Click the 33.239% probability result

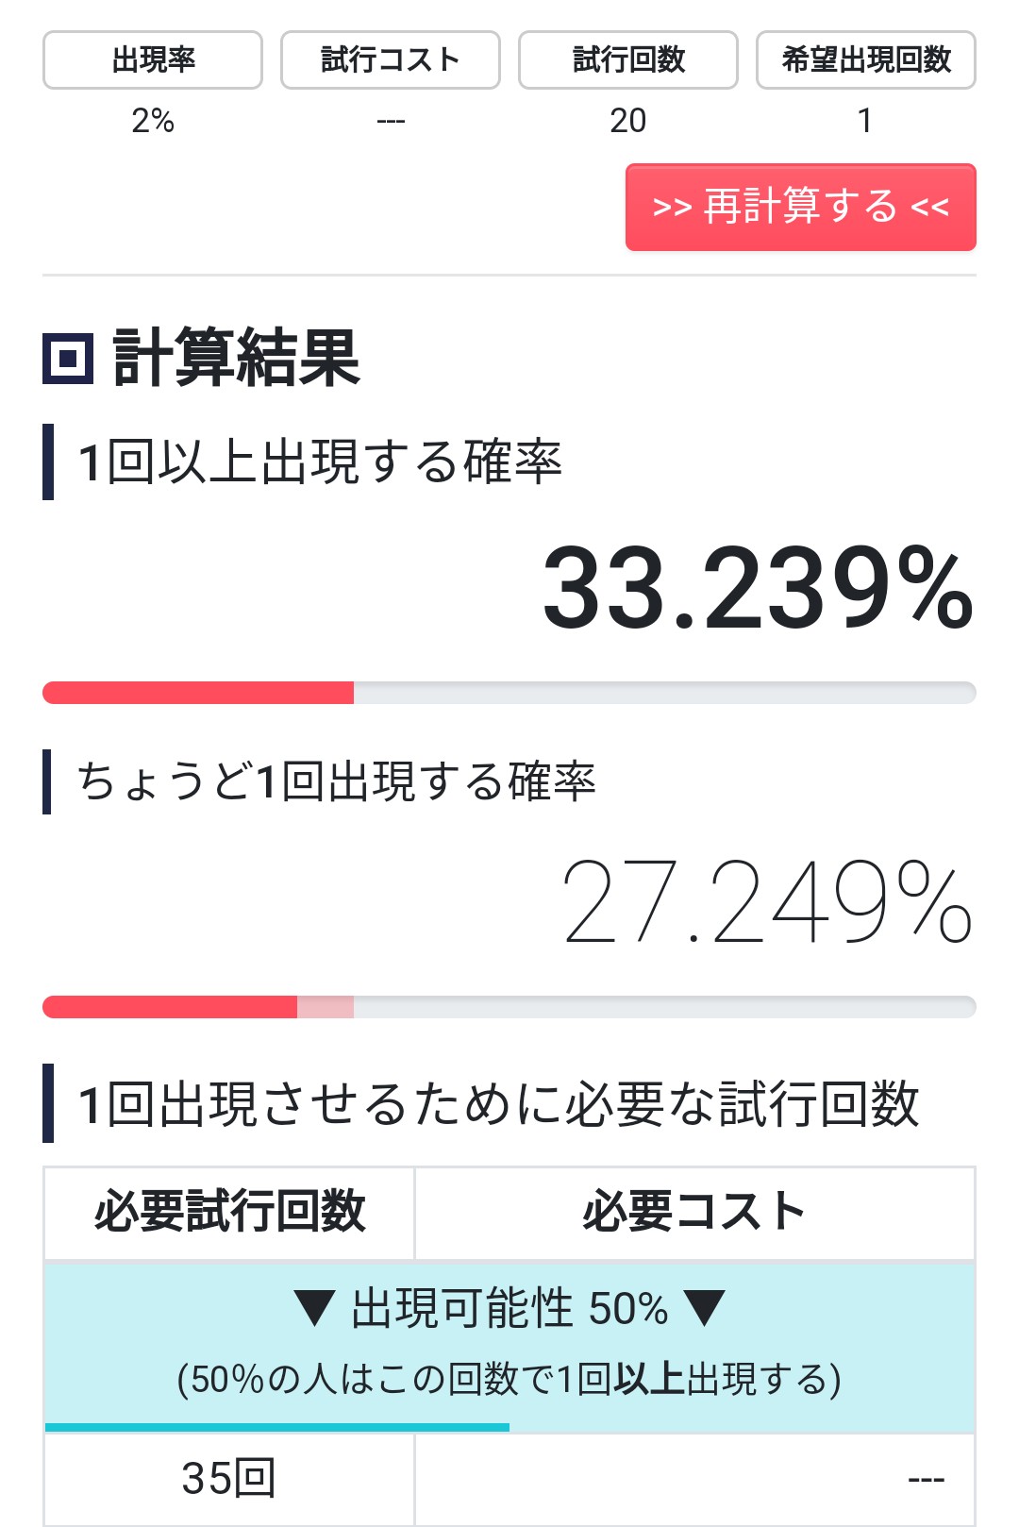pos(758,589)
